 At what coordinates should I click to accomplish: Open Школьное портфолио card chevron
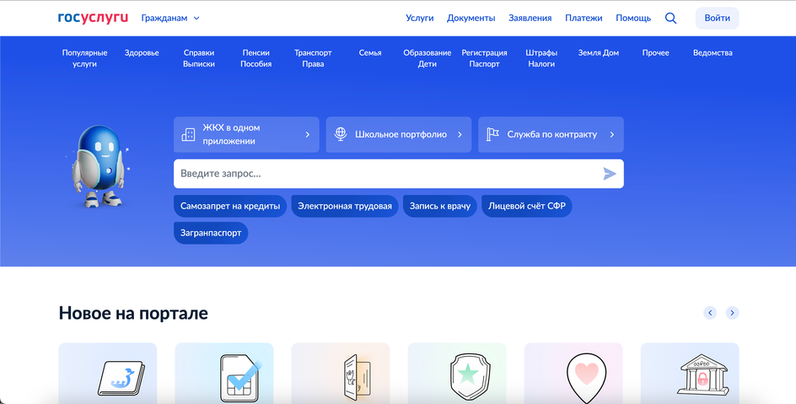point(460,134)
